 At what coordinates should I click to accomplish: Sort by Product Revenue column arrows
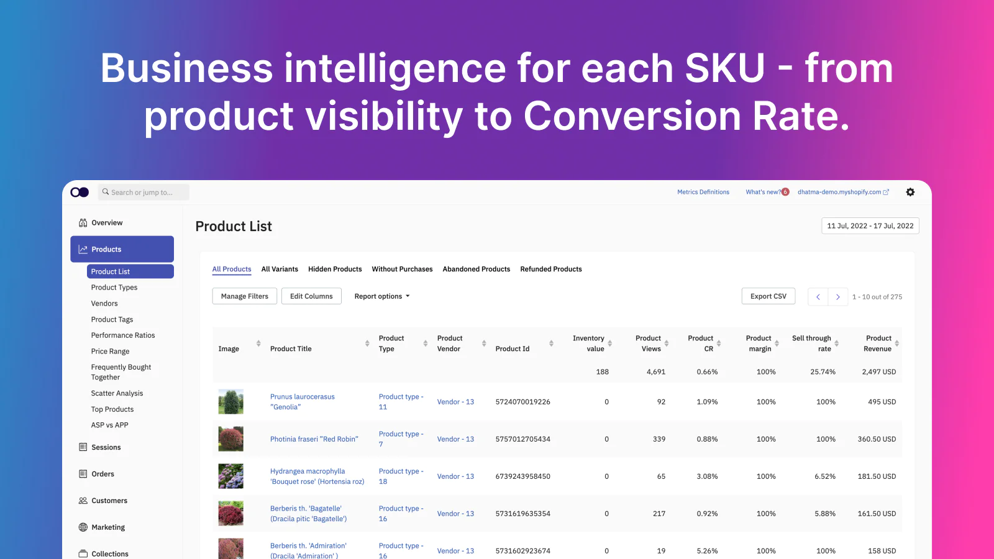click(896, 343)
